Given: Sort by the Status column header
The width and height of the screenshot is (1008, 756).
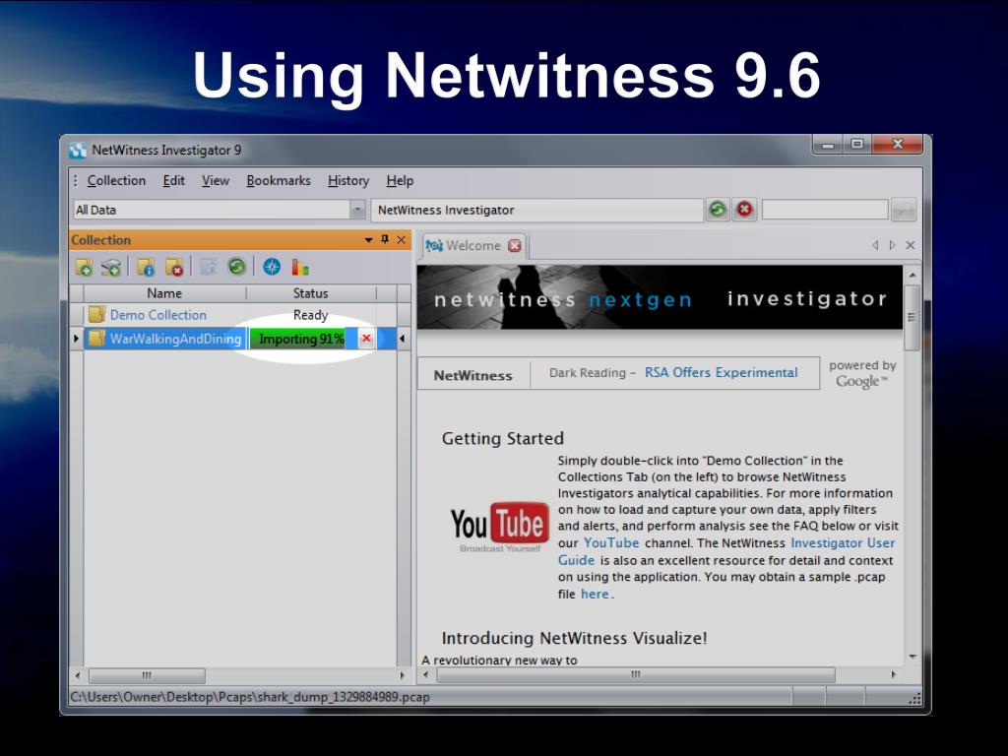Looking at the screenshot, I should (x=311, y=293).
